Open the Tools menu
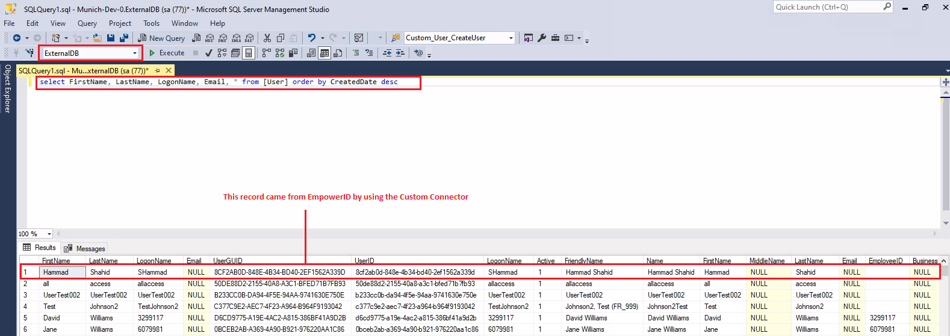The height and width of the screenshot is (336, 950). 151,23
